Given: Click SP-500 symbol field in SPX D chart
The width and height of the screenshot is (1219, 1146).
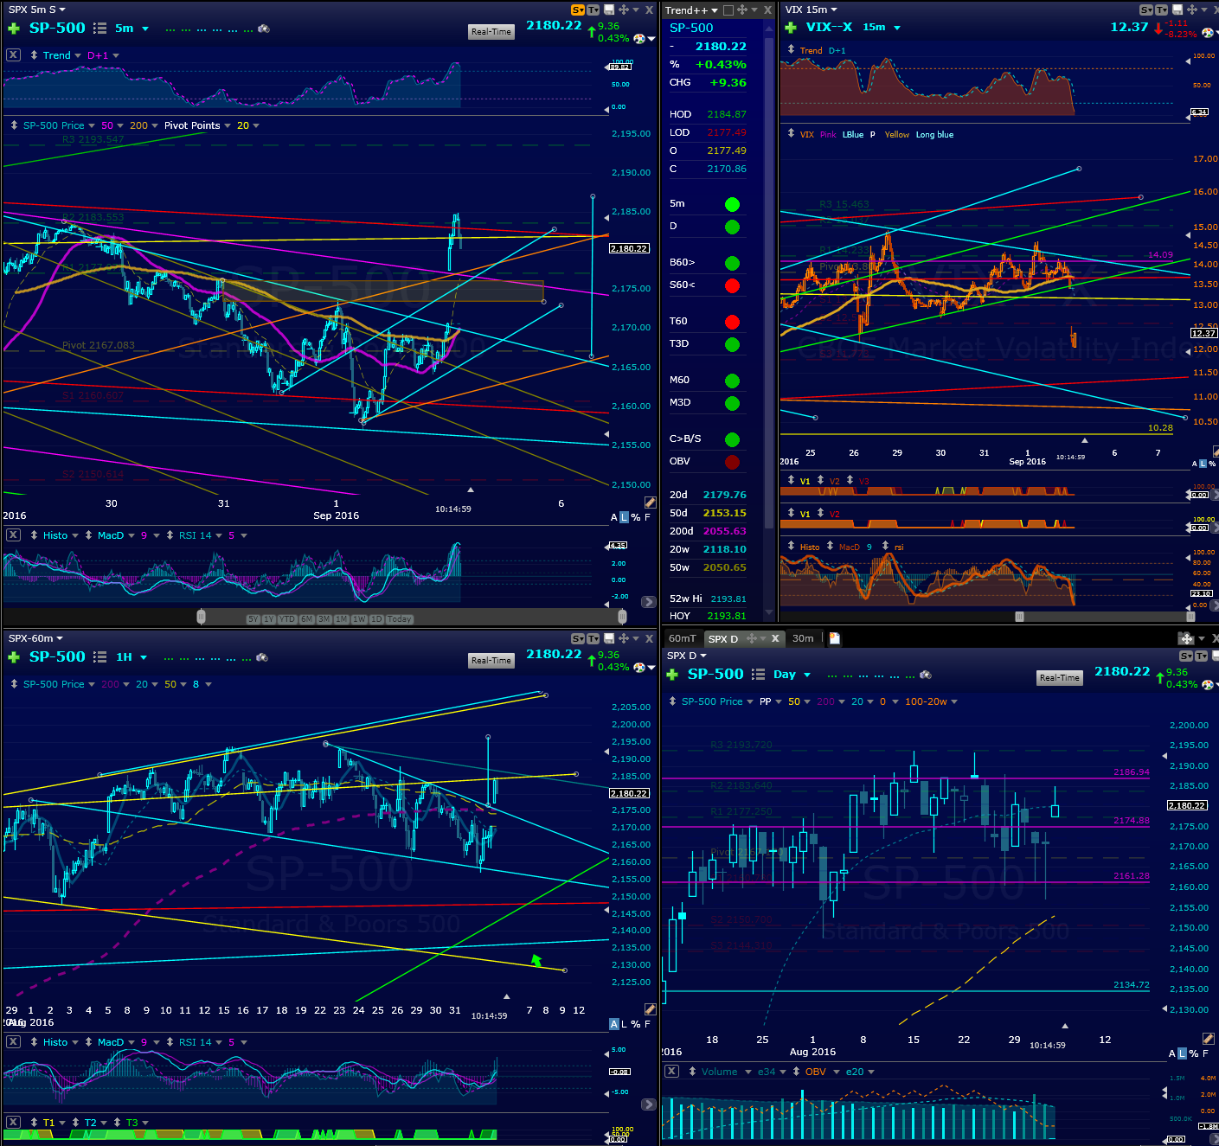Looking at the screenshot, I should (715, 675).
